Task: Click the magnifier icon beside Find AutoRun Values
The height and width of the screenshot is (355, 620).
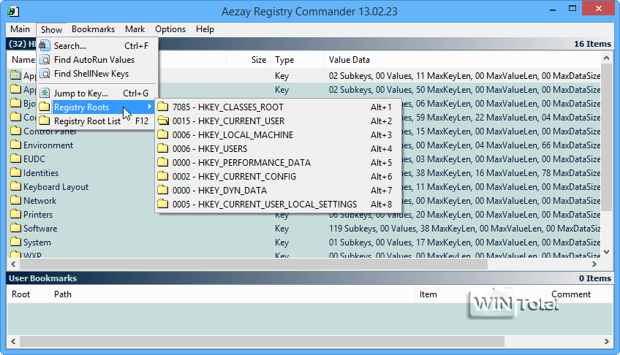Action: pyautogui.click(x=45, y=60)
